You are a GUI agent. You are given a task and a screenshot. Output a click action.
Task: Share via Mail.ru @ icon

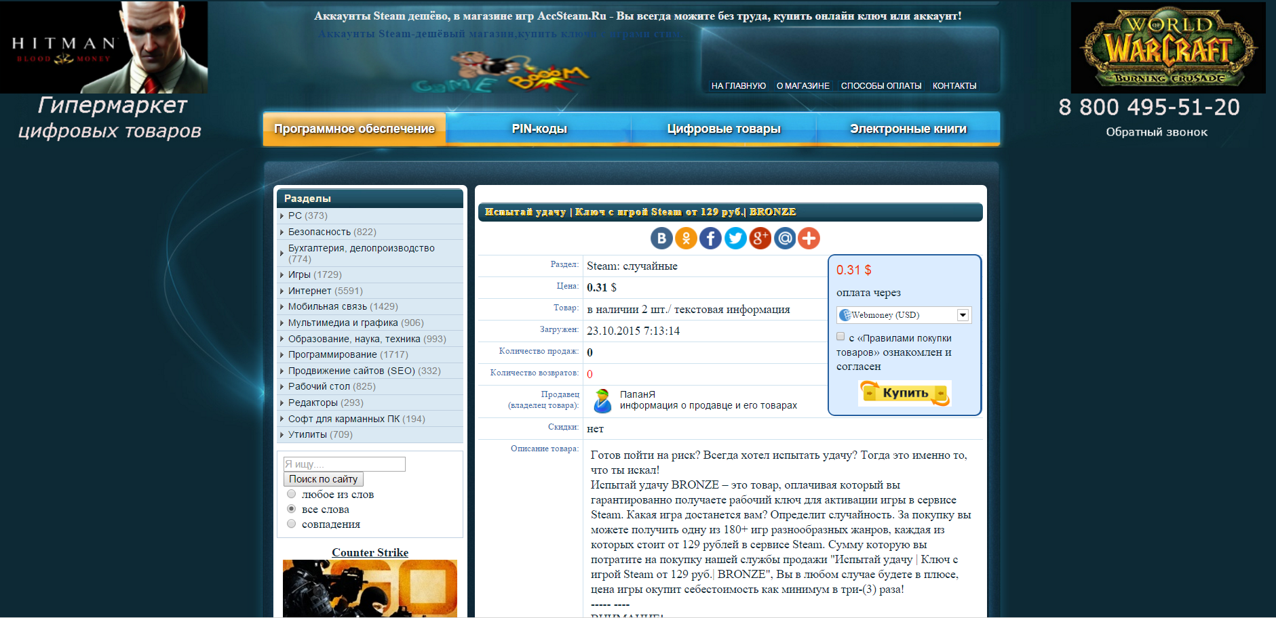pos(784,238)
